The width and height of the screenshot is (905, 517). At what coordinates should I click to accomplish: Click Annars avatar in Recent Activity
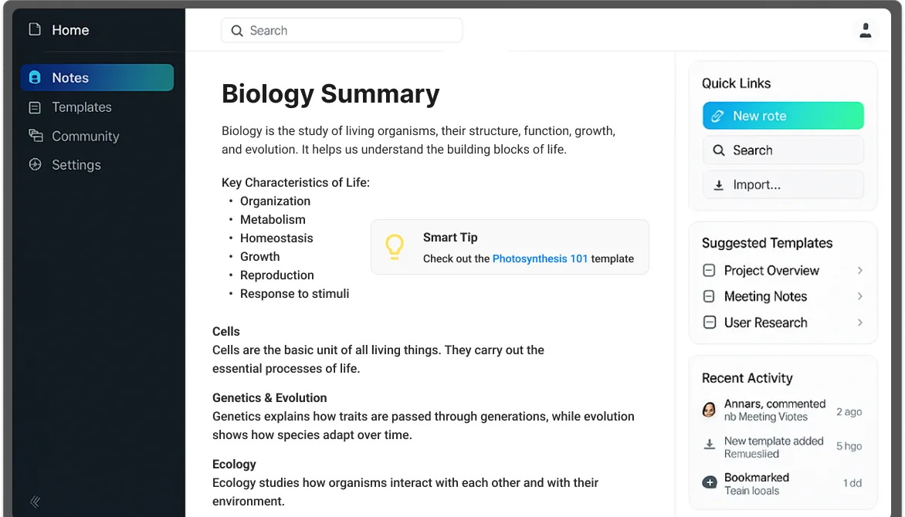pos(709,410)
